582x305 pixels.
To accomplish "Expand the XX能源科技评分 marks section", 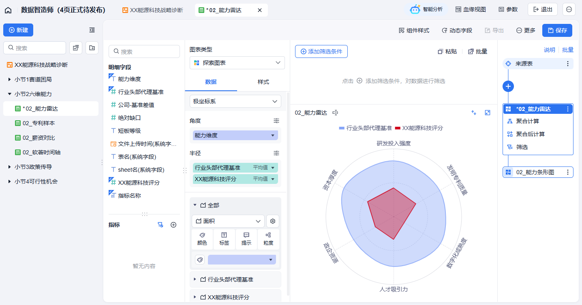I will tap(195, 297).
